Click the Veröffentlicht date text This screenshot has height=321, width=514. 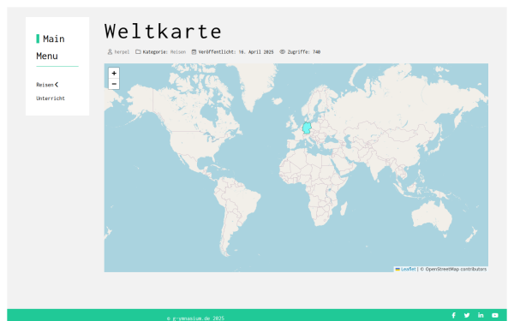click(x=236, y=51)
